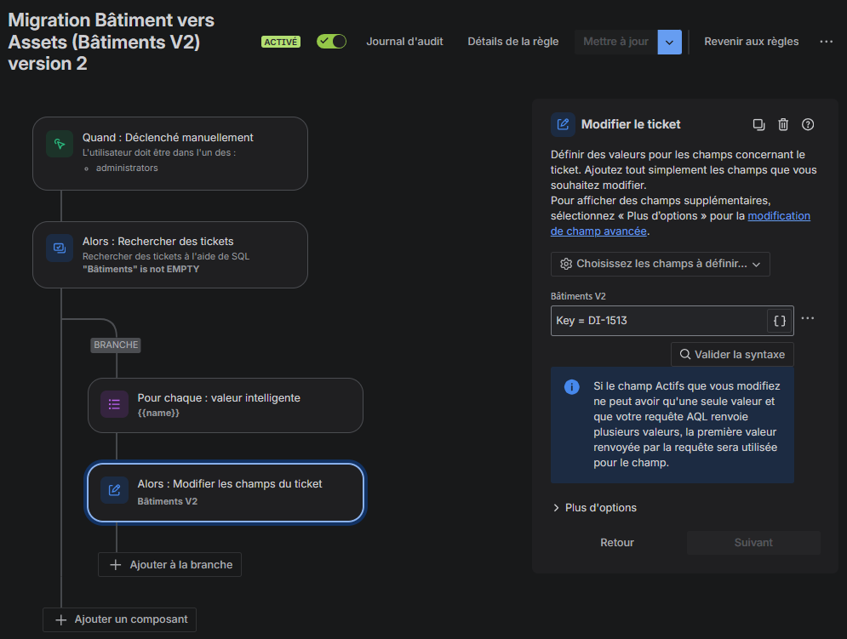Image resolution: width=847 pixels, height=639 pixels.
Task: Delete the component with trash icon
Action: coord(783,125)
